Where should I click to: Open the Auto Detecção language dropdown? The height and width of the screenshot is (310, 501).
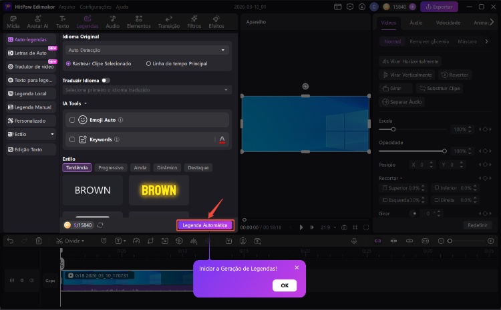(146, 50)
